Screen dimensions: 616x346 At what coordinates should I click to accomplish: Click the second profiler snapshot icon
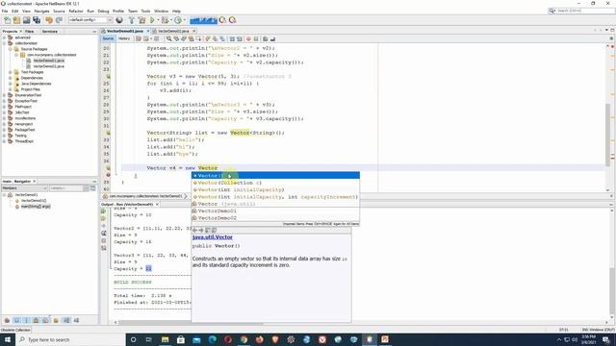pos(233,20)
